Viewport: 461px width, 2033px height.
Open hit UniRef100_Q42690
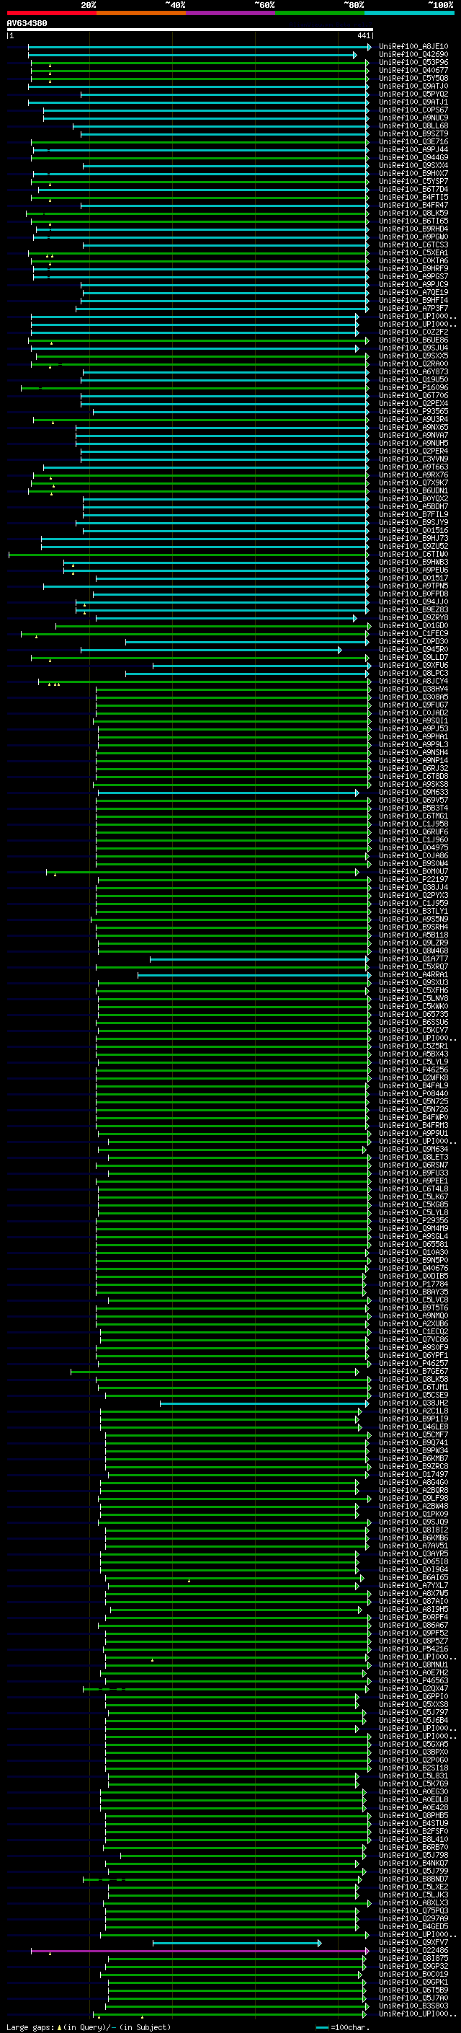(x=413, y=55)
